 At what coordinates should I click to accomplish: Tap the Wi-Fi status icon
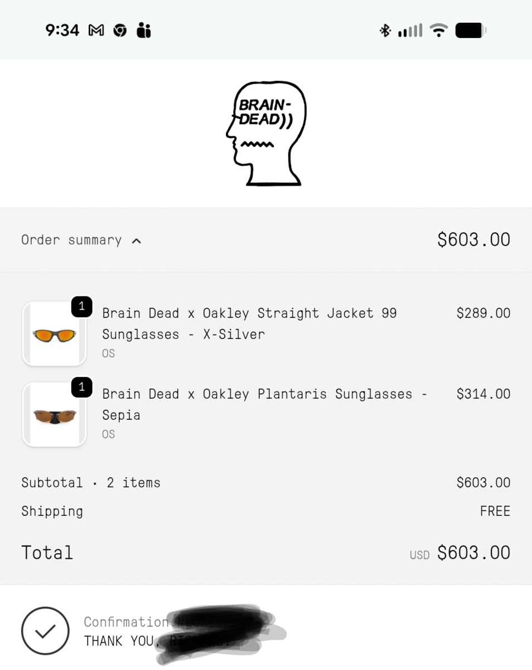[439, 30]
